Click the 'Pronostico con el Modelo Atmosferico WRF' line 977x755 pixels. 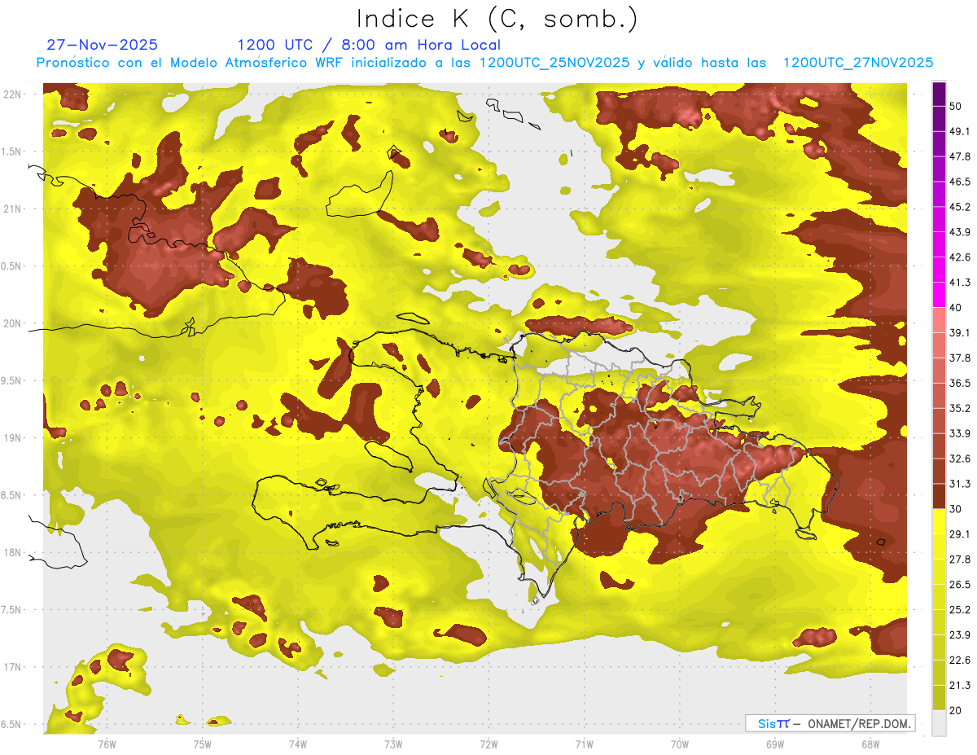click(484, 63)
